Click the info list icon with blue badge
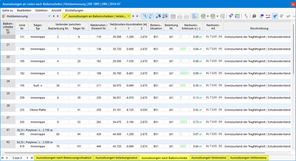 click(x=261, y=16)
